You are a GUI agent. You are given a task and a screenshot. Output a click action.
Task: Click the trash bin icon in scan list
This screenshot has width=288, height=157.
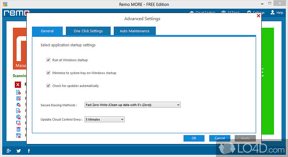(x=18, y=129)
